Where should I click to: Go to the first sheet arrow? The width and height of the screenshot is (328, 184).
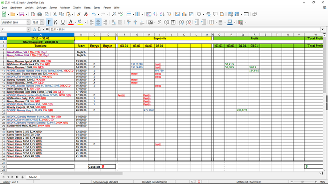4,177
